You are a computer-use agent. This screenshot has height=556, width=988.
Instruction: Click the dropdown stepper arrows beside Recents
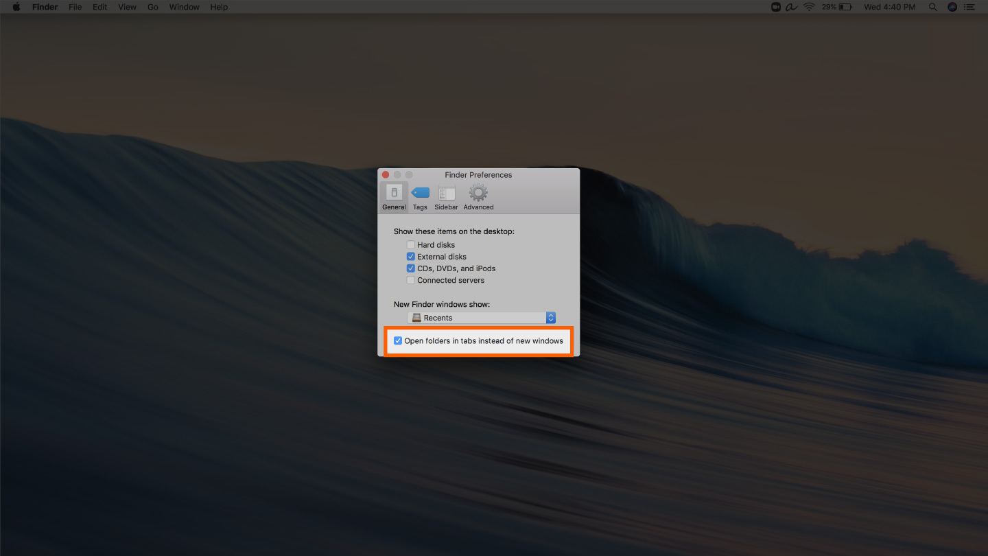[x=550, y=317]
